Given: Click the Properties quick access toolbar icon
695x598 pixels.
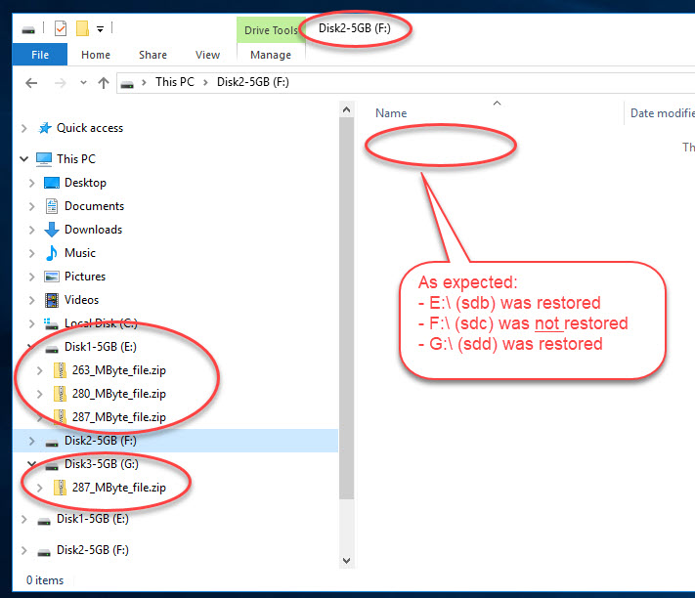Looking at the screenshot, I should (x=61, y=27).
